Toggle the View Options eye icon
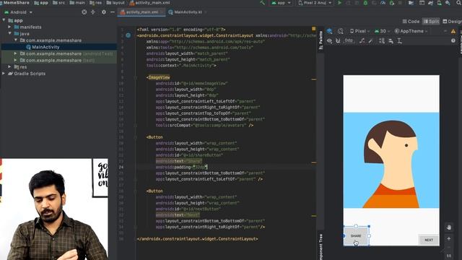Image resolution: width=462 pixels, height=260 pixels. [329, 40]
